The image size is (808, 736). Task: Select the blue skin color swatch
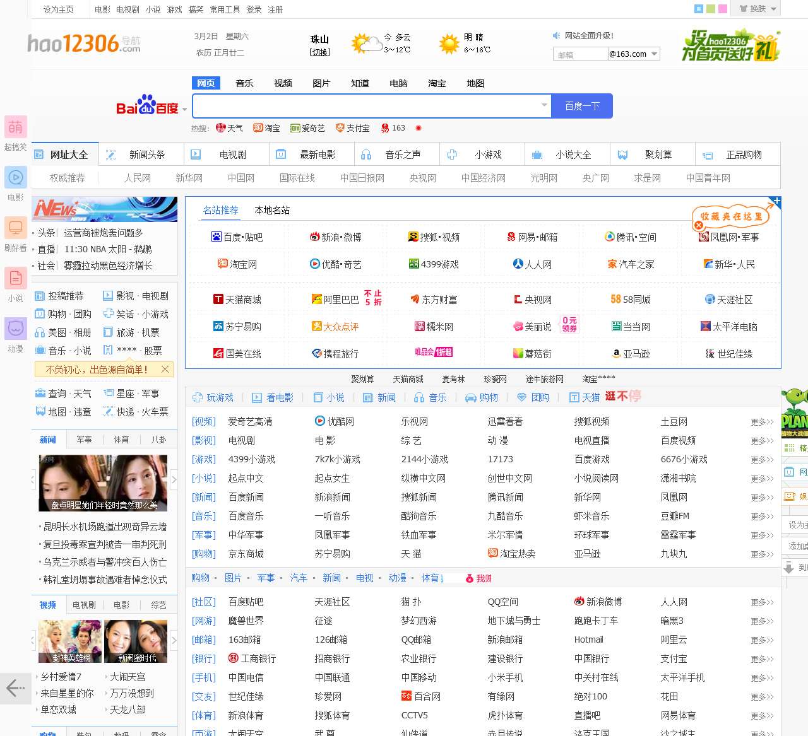click(698, 9)
